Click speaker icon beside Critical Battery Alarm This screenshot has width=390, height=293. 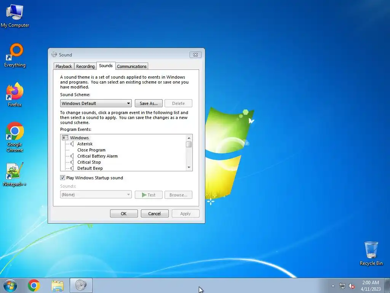(x=72, y=156)
